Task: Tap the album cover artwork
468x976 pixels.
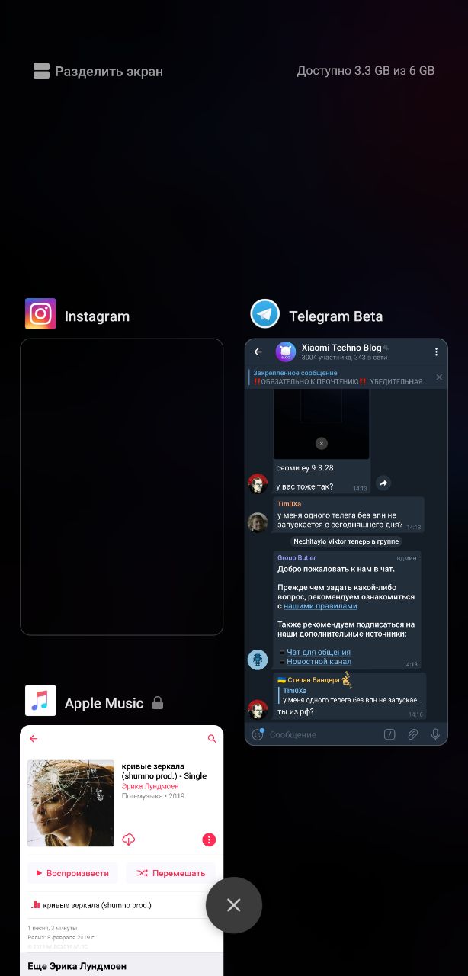Action: [x=71, y=803]
